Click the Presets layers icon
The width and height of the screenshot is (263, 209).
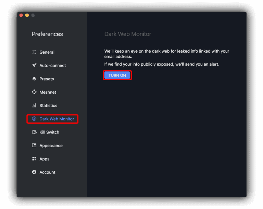(x=34, y=79)
